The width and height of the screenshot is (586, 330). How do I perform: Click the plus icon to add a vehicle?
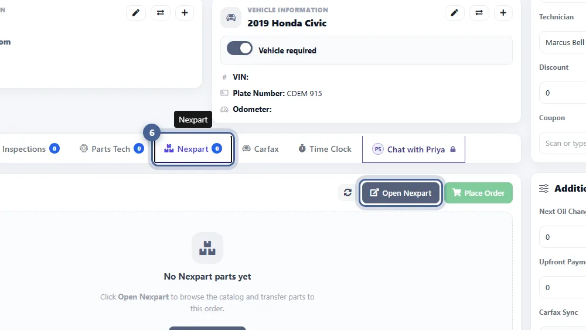point(503,13)
